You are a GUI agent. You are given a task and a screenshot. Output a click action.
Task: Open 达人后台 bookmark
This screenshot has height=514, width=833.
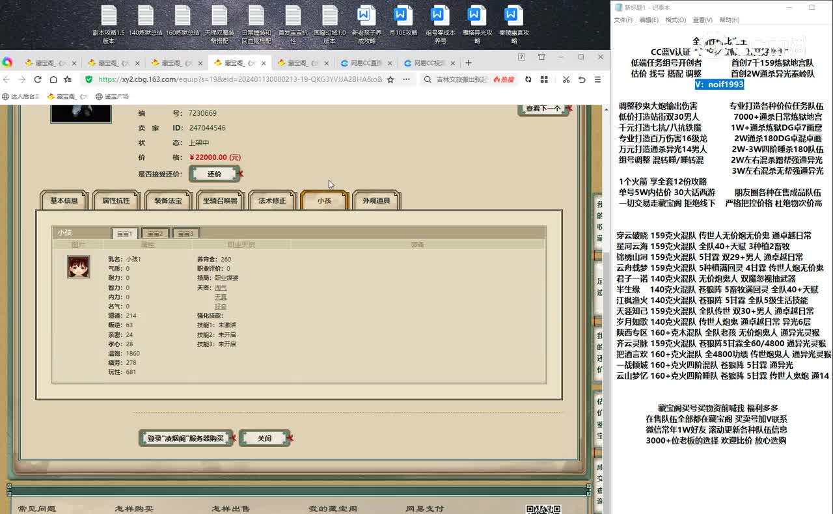click(x=21, y=96)
